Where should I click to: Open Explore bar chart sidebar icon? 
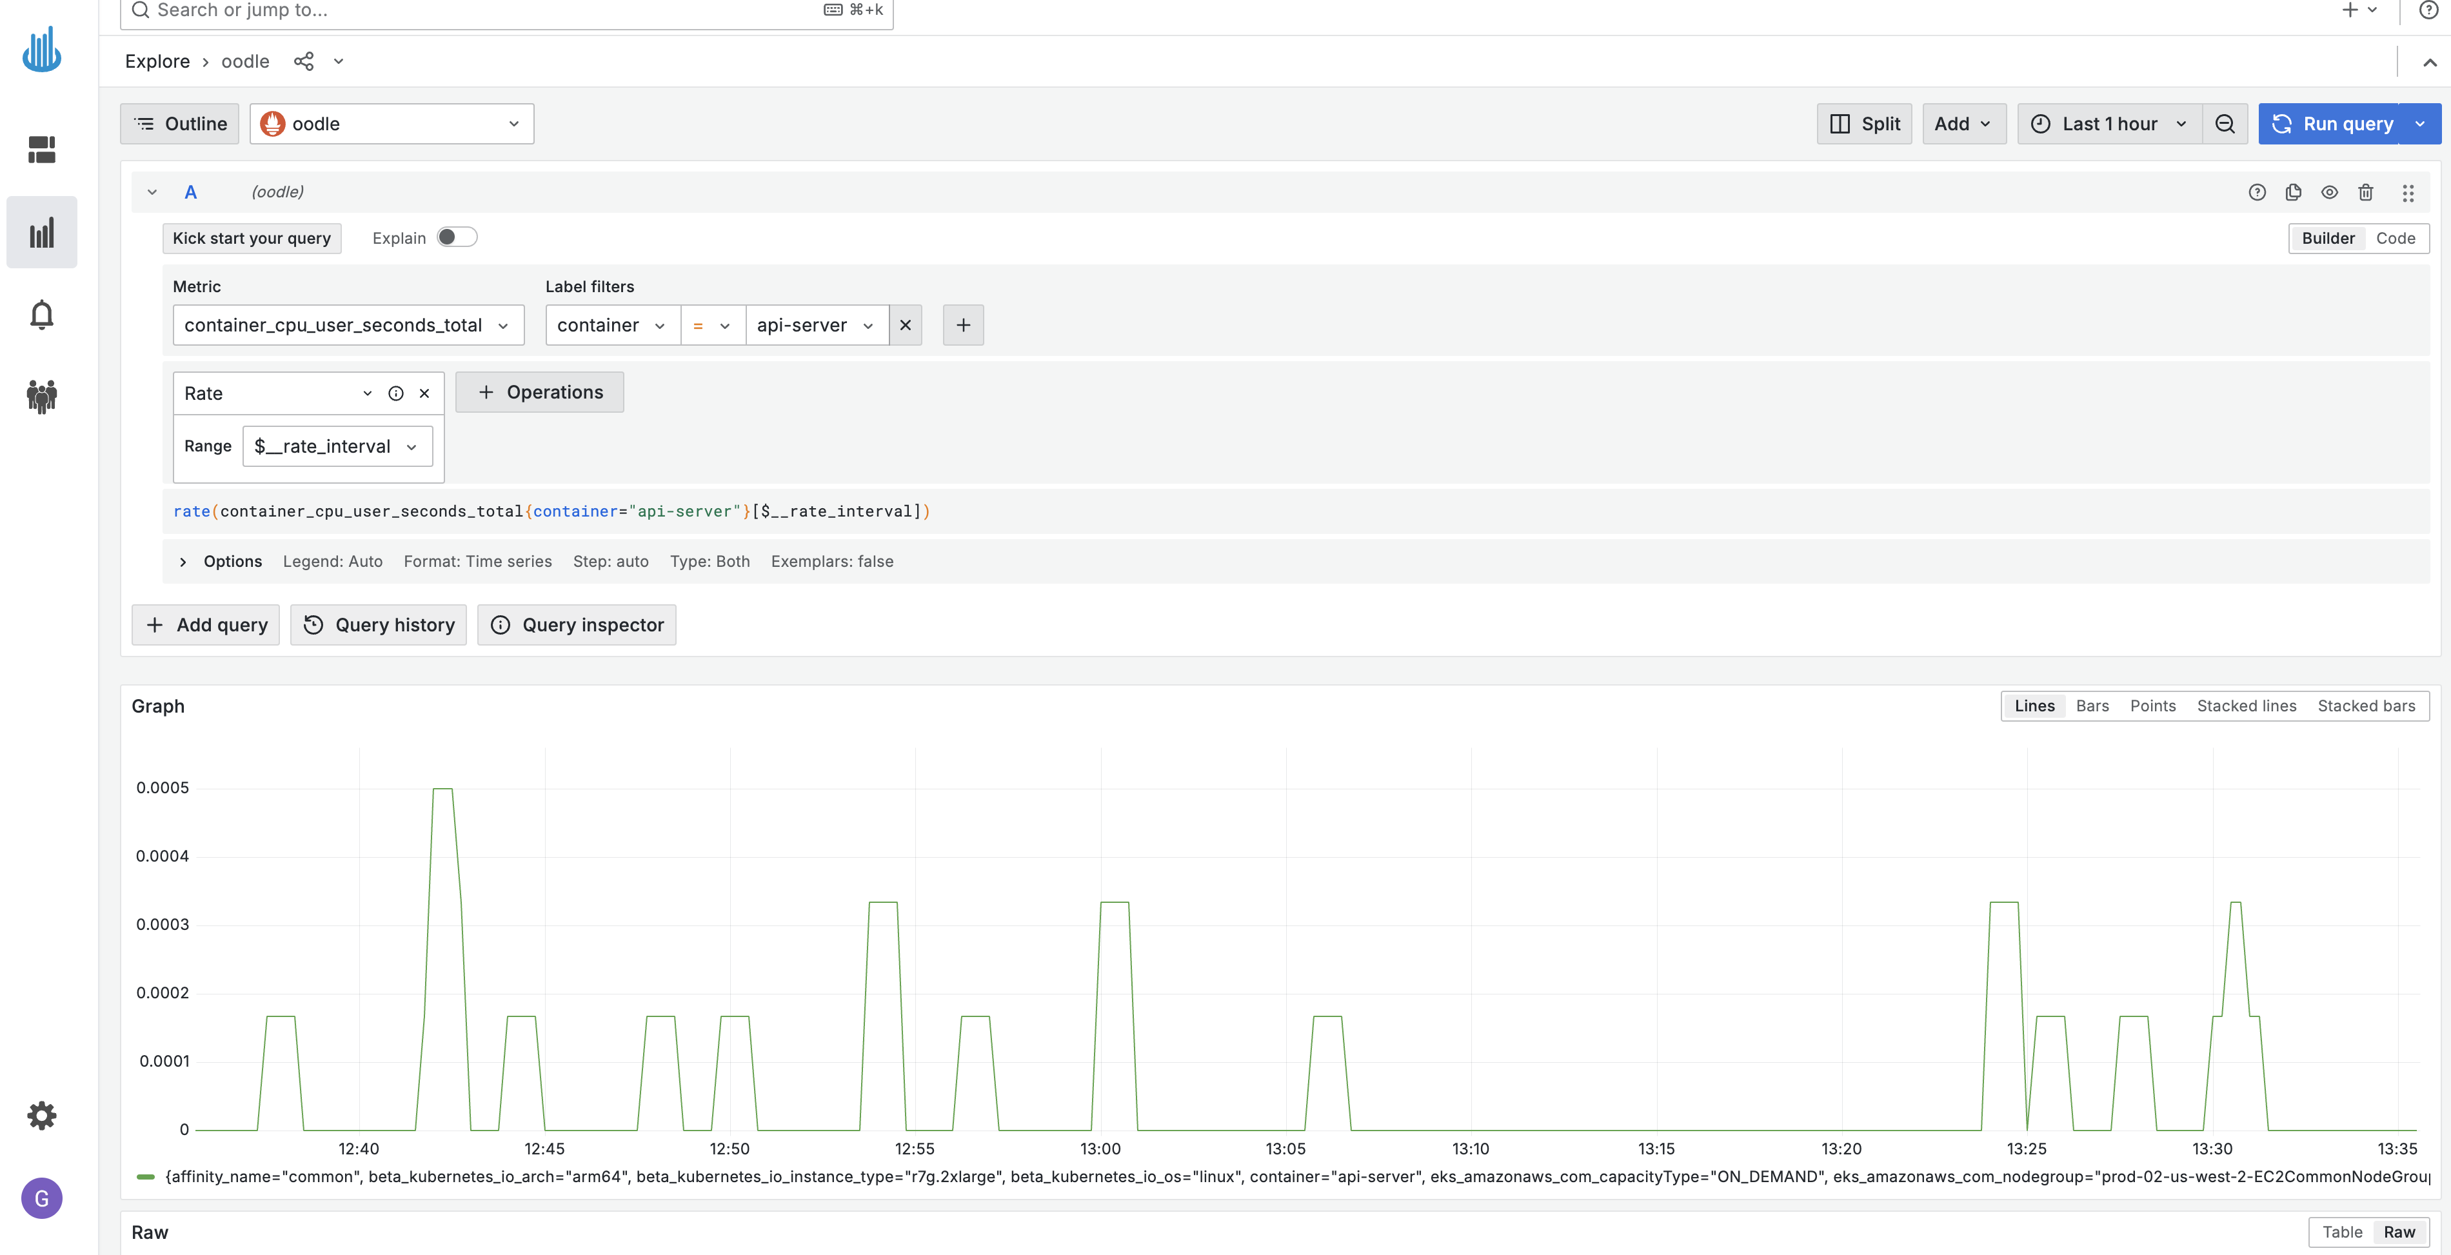point(42,232)
